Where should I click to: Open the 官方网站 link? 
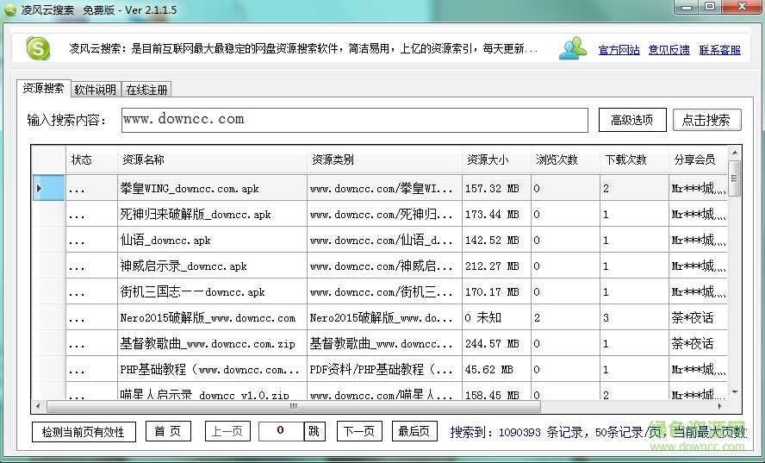point(619,50)
